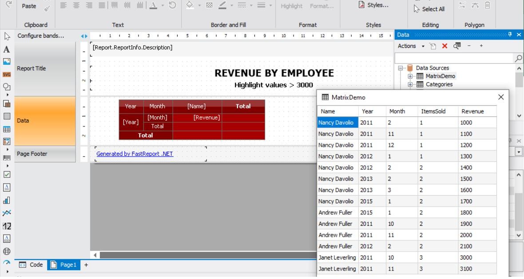Click the search input field in Data panel
Viewport: 524px width, 279px height.
[x=454, y=59]
